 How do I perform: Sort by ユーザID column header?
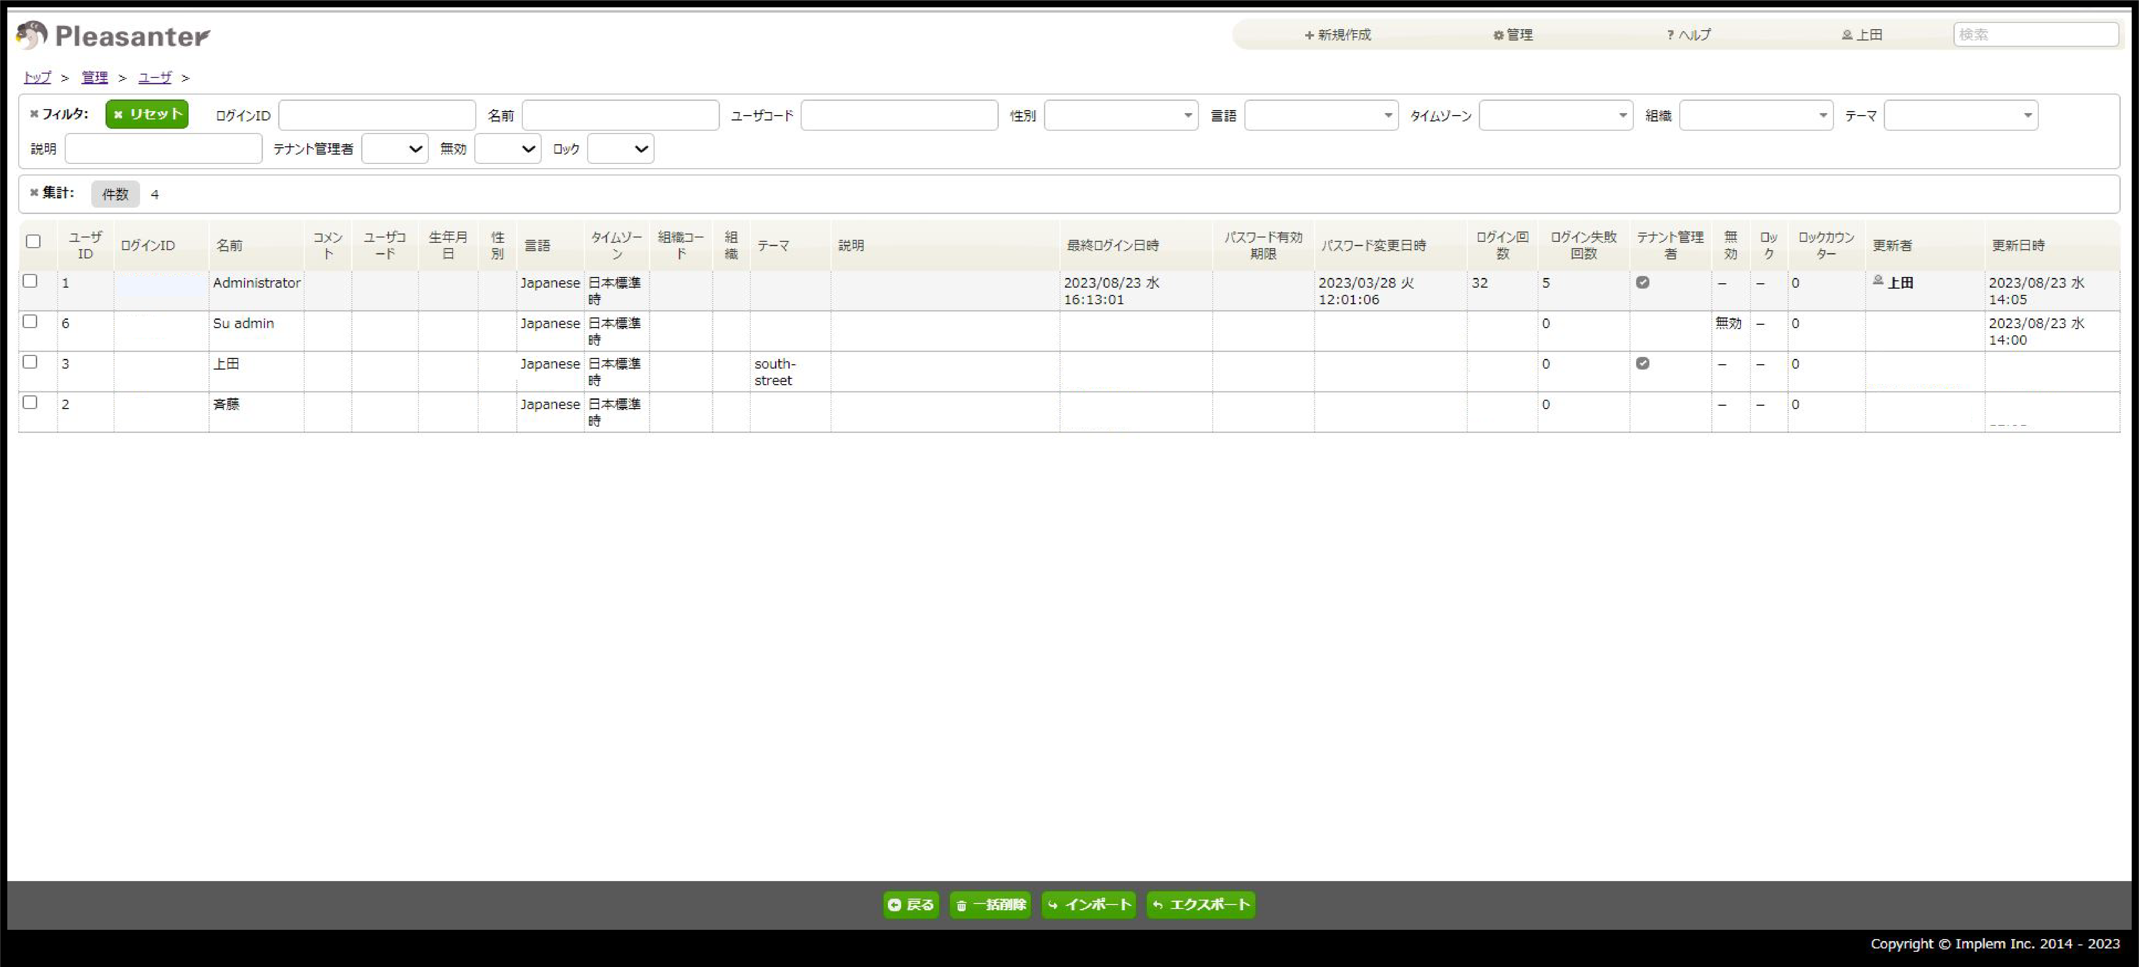(86, 246)
